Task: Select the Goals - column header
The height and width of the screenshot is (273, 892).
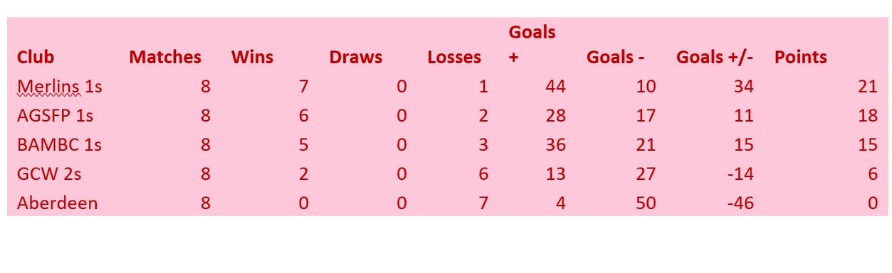Action: (615, 58)
